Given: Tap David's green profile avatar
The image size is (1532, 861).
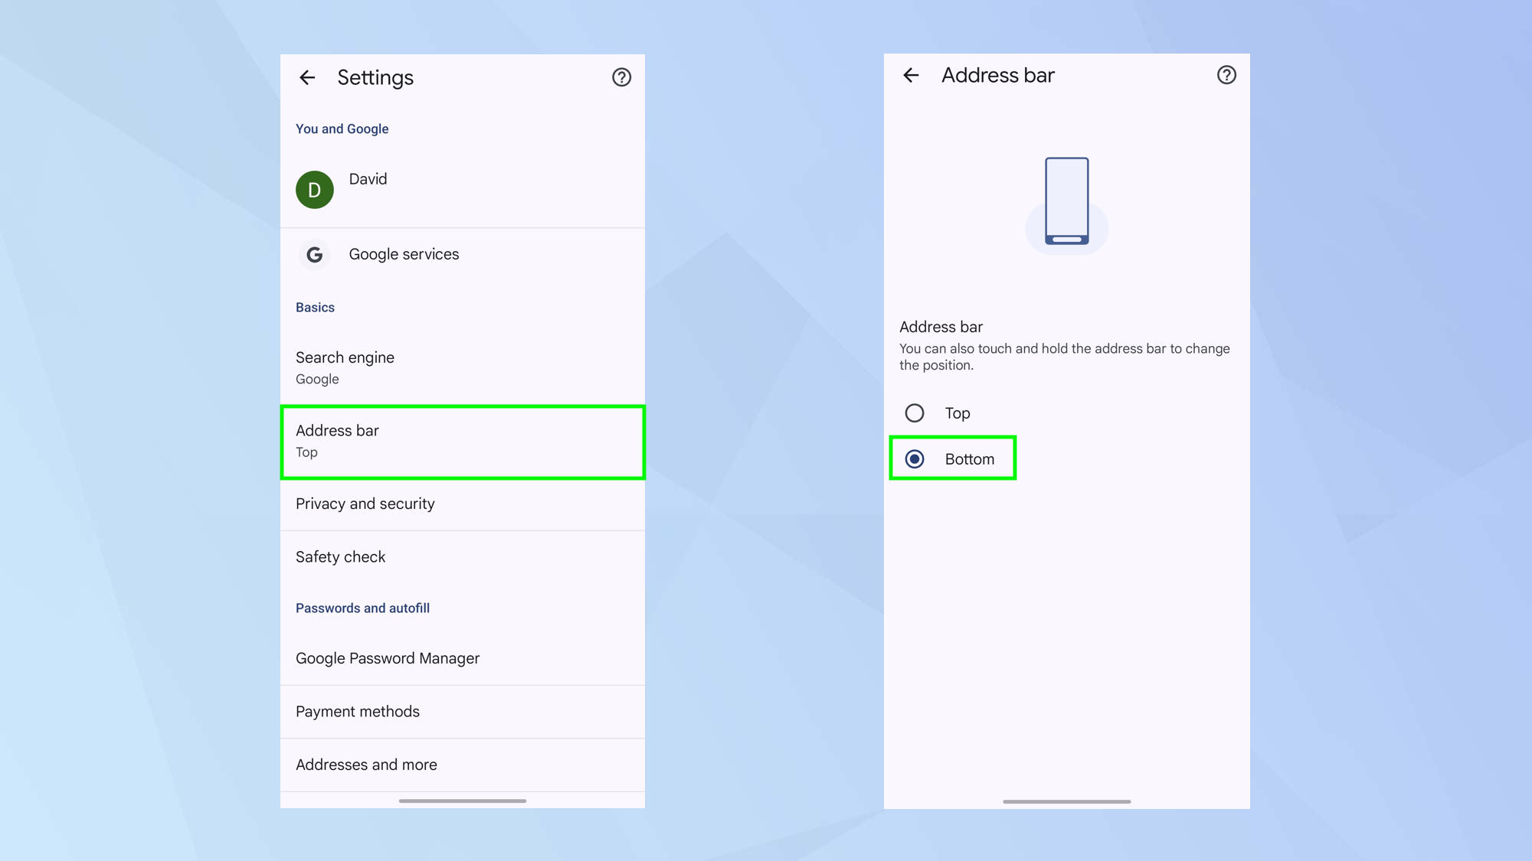Looking at the screenshot, I should 315,190.
